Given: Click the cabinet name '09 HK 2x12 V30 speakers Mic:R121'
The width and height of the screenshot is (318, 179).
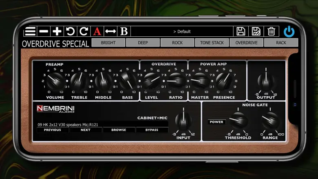Looking at the screenshot, I should [68, 125].
